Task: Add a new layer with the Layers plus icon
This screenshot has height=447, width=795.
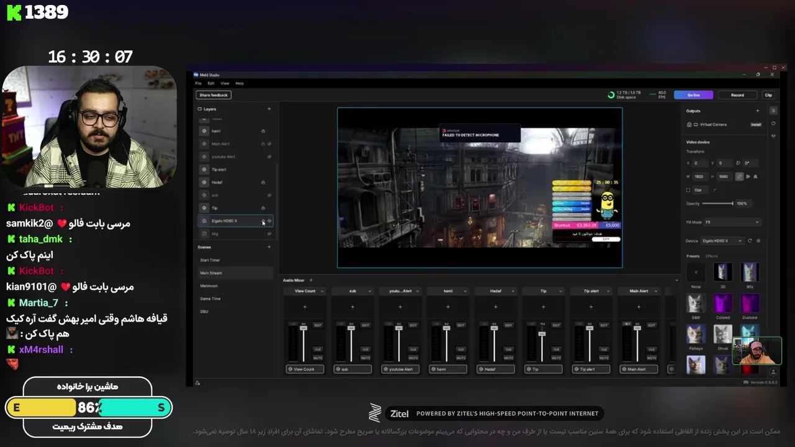Action: (x=269, y=109)
